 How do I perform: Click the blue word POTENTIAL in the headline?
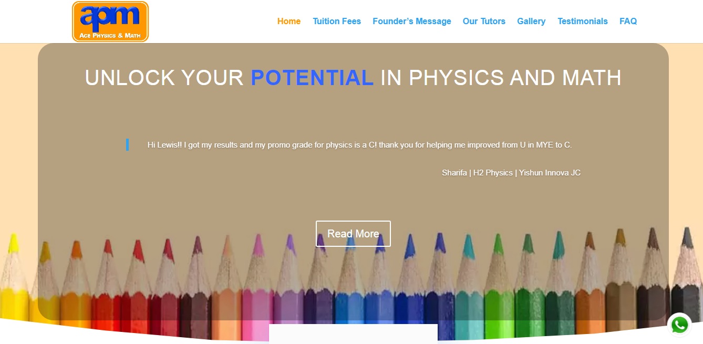coord(312,78)
